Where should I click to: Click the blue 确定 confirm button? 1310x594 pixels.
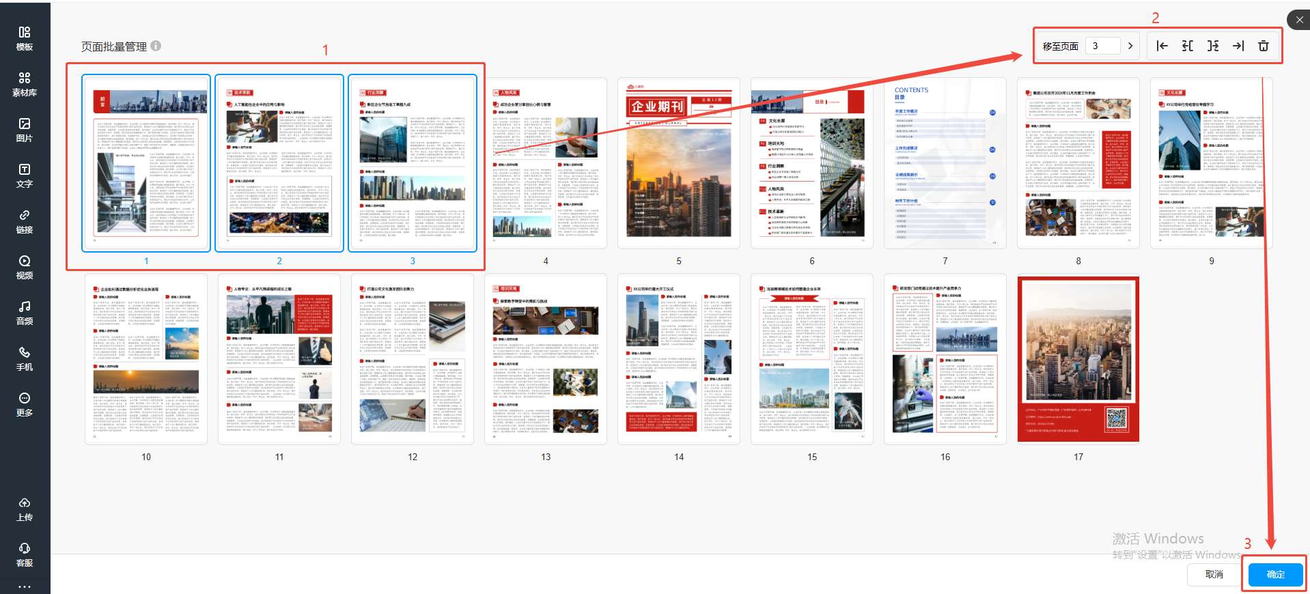1275,574
